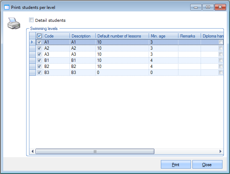Select the B1 row description cell
Image resolution: width=230 pixels, height=174 pixels.
[82, 60]
